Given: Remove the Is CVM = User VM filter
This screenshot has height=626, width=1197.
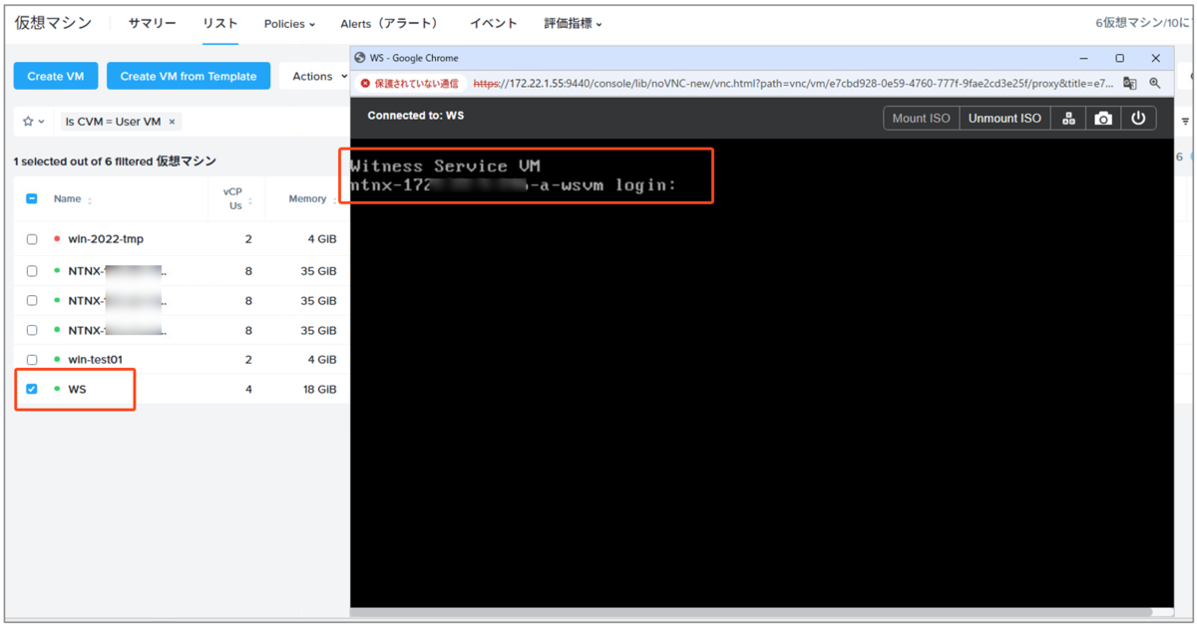Looking at the screenshot, I should [172, 122].
